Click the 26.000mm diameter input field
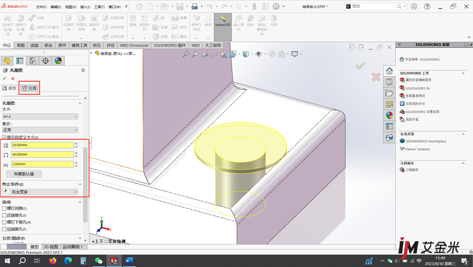 coord(42,145)
